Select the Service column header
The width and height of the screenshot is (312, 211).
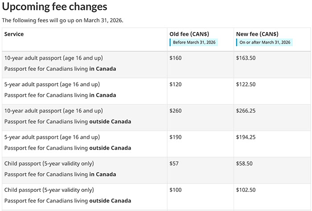[14, 34]
